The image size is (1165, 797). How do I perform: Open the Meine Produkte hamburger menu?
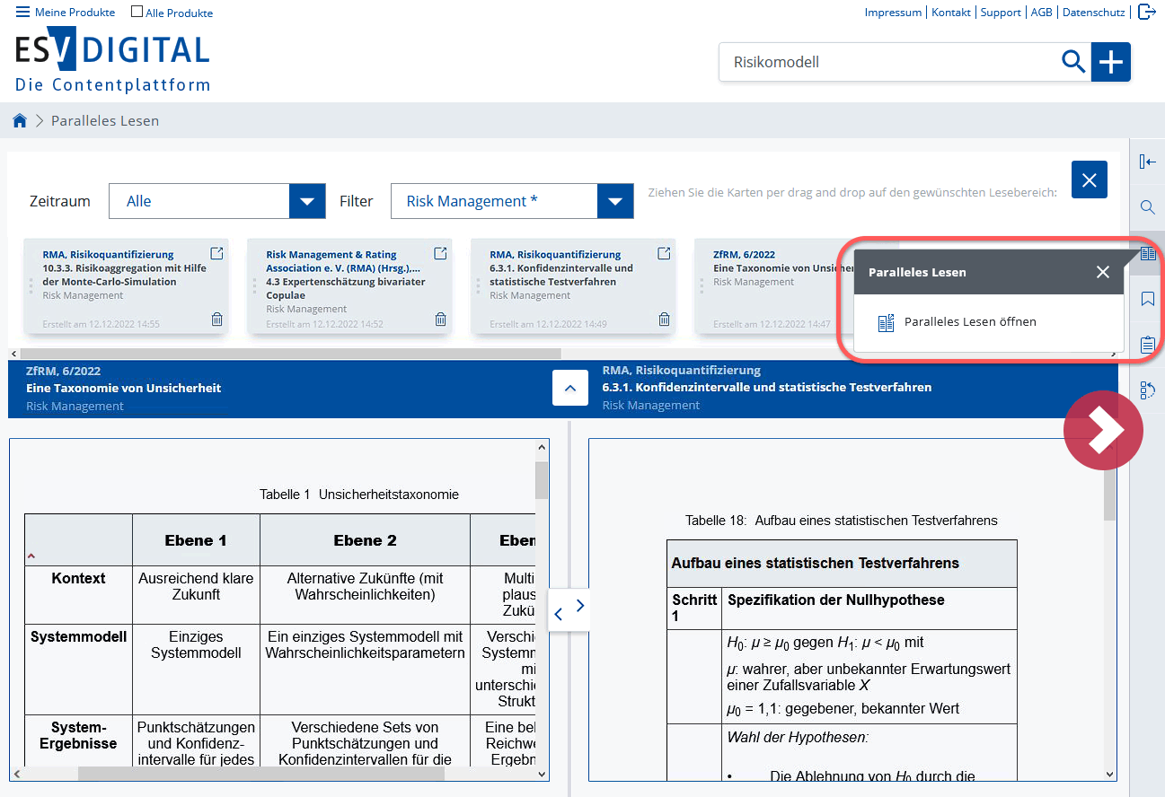tap(22, 13)
